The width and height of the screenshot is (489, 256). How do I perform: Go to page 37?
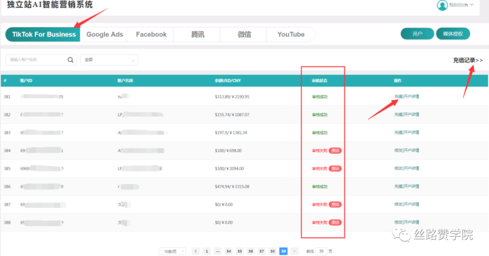[261, 251]
